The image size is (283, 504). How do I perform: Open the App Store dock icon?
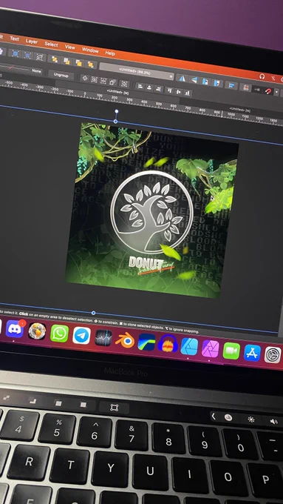(x=252, y=353)
